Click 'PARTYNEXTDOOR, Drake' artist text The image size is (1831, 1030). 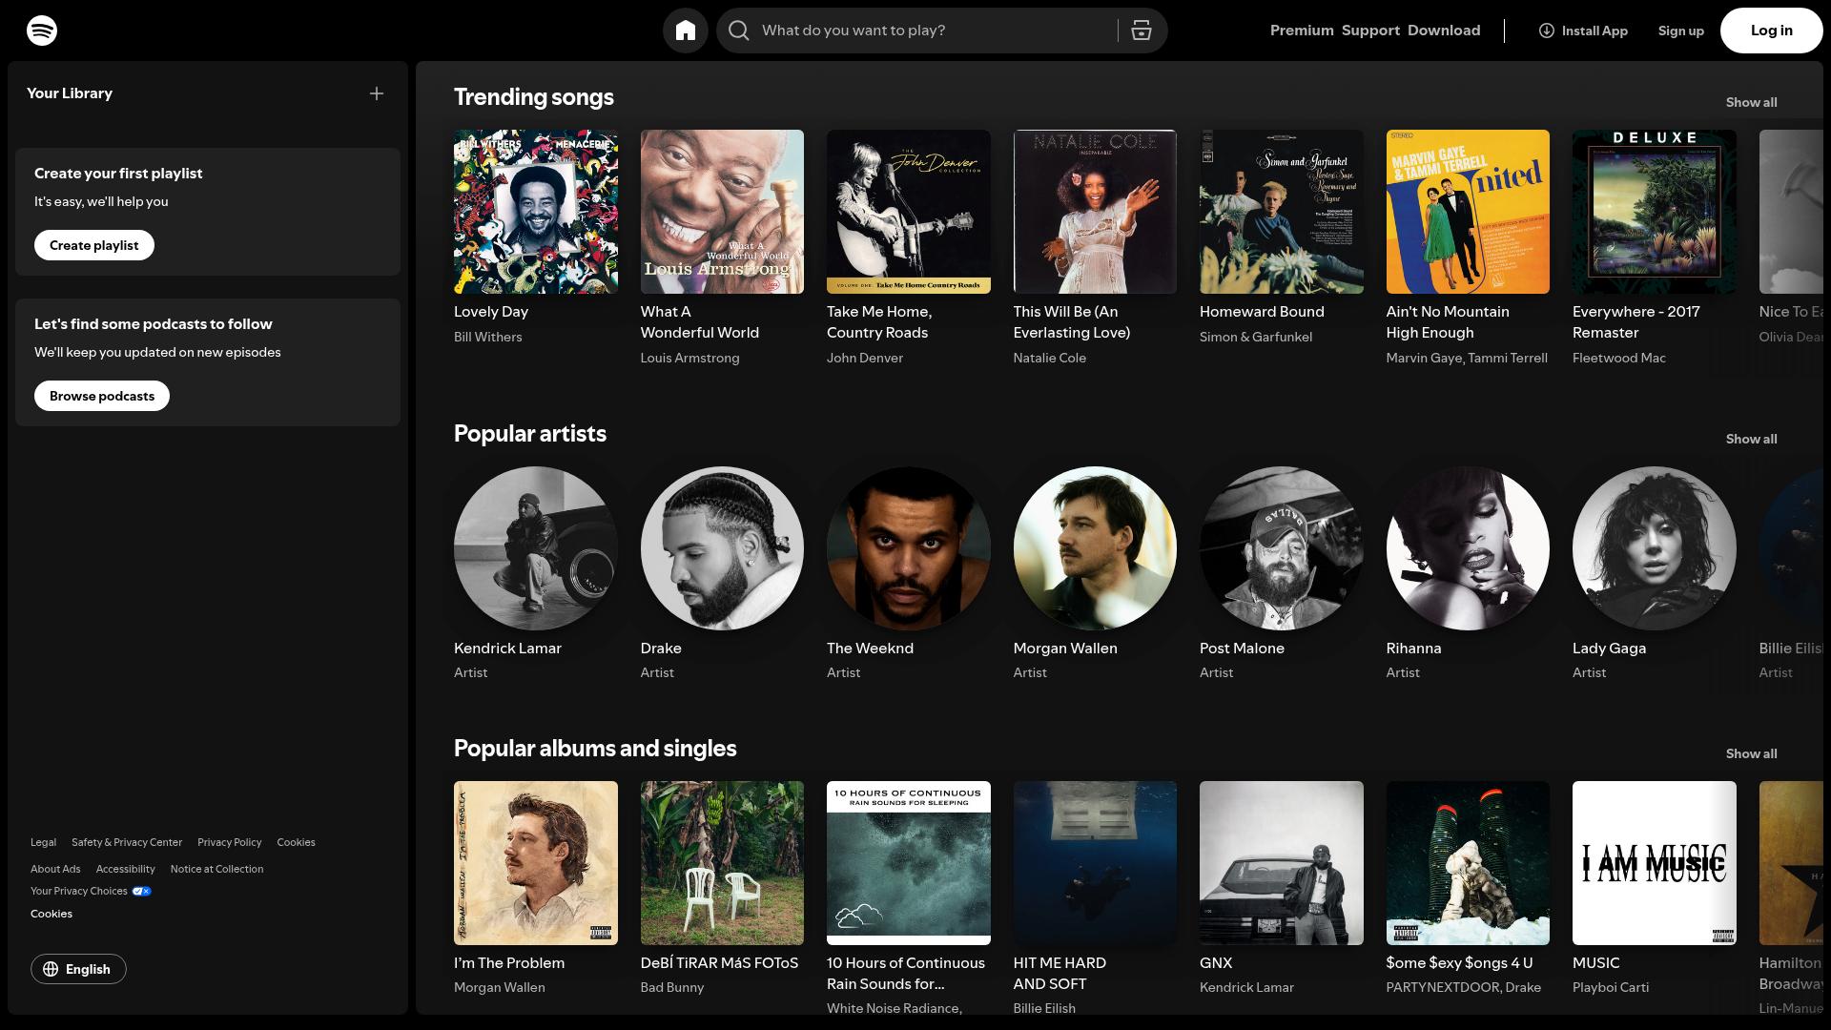click(1464, 987)
